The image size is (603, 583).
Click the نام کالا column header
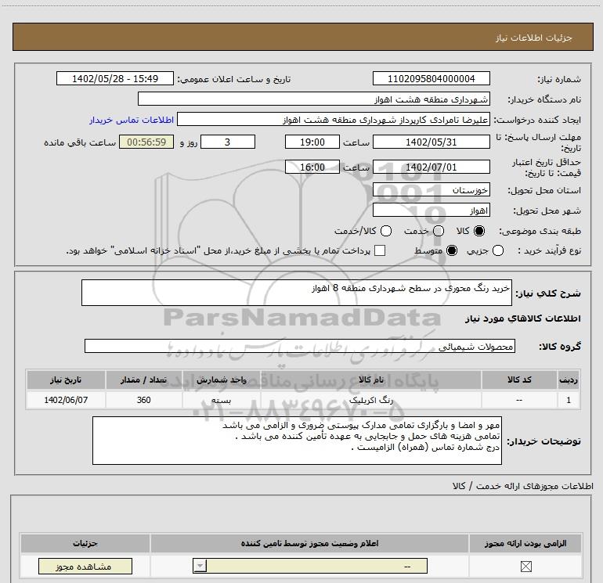pyautogui.click(x=371, y=380)
